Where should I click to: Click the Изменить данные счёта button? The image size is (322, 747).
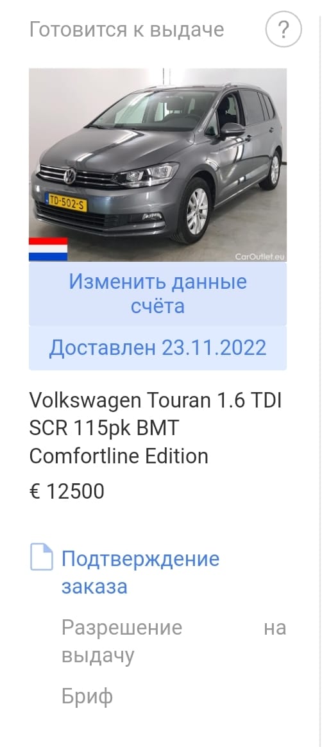[x=158, y=293]
